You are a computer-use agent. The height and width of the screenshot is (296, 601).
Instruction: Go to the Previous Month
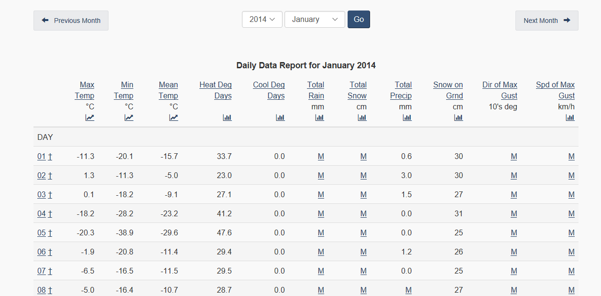[71, 21]
